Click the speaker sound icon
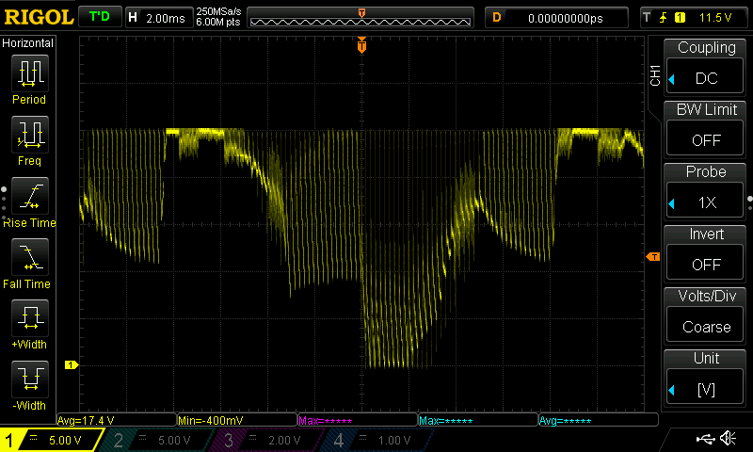This screenshot has height=452, width=753. pyautogui.click(x=728, y=439)
